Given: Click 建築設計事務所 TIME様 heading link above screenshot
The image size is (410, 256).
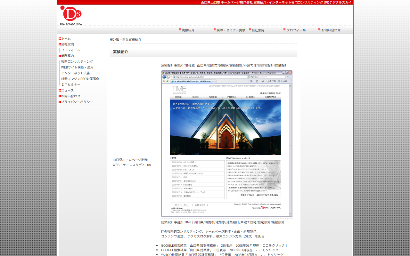Looking at the screenshot, I should 224,65.
